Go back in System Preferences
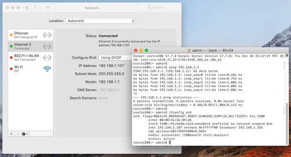Image resolution: width=291 pixels, height=157 pixels. coord(27,8)
